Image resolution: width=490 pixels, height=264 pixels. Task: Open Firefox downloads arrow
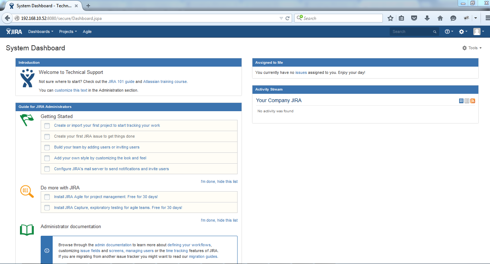pyautogui.click(x=427, y=18)
